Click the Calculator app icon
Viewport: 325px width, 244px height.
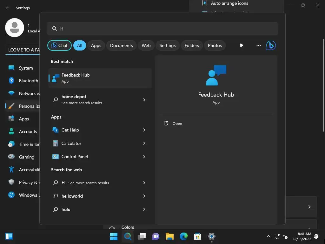[55, 143]
